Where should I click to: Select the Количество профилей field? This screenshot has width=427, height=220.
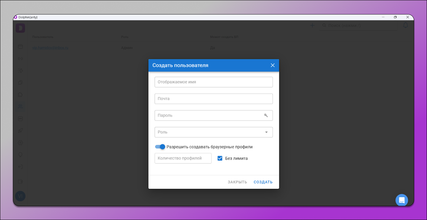[183, 158]
